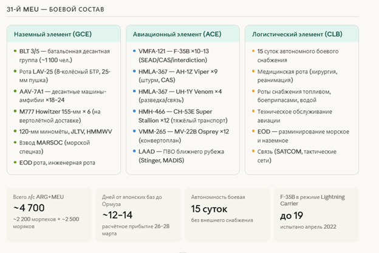
Task: Click orange bullet beside «Связь (SATCOM)» item
Action: [252, 151]
